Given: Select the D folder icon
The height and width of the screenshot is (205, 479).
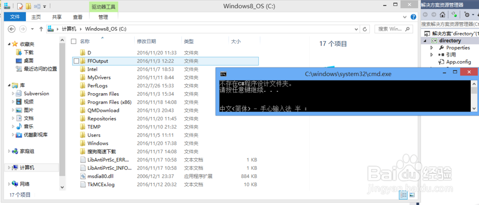Looking at the screenshot, I should [82, 53].
